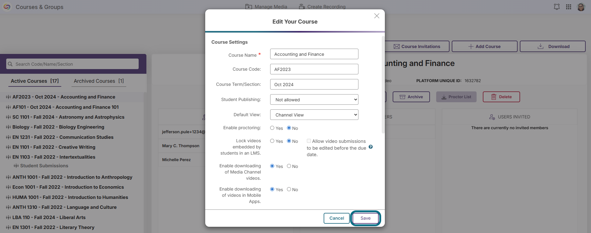Click the plus icon on Add Course
The width and height of the screenshot is (591, 233).
[471, 46]
